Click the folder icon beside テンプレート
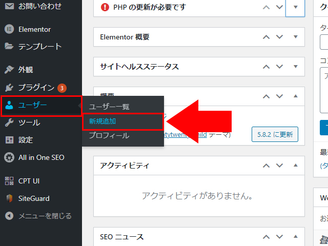The height and width of the screenshot is (246, 328). tap(9, 46)
